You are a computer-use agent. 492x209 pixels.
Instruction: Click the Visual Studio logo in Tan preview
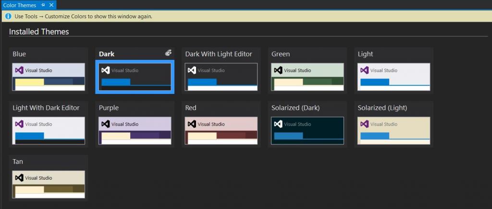pos(19,178)
